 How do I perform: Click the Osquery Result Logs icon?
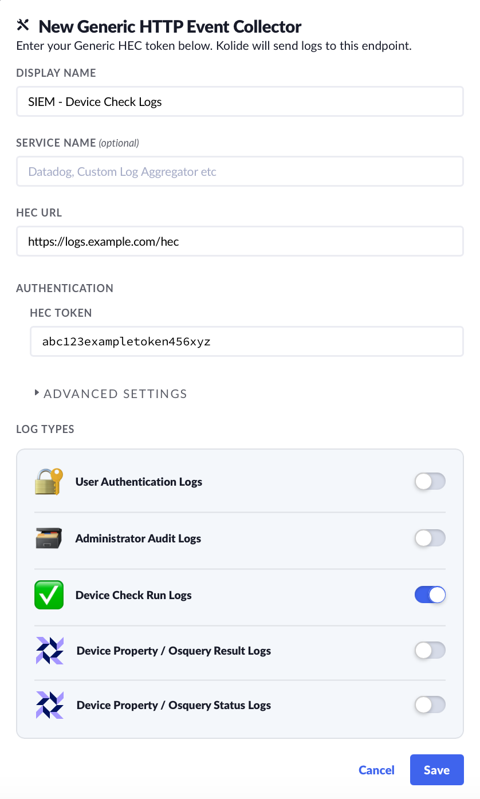(50, 651)
